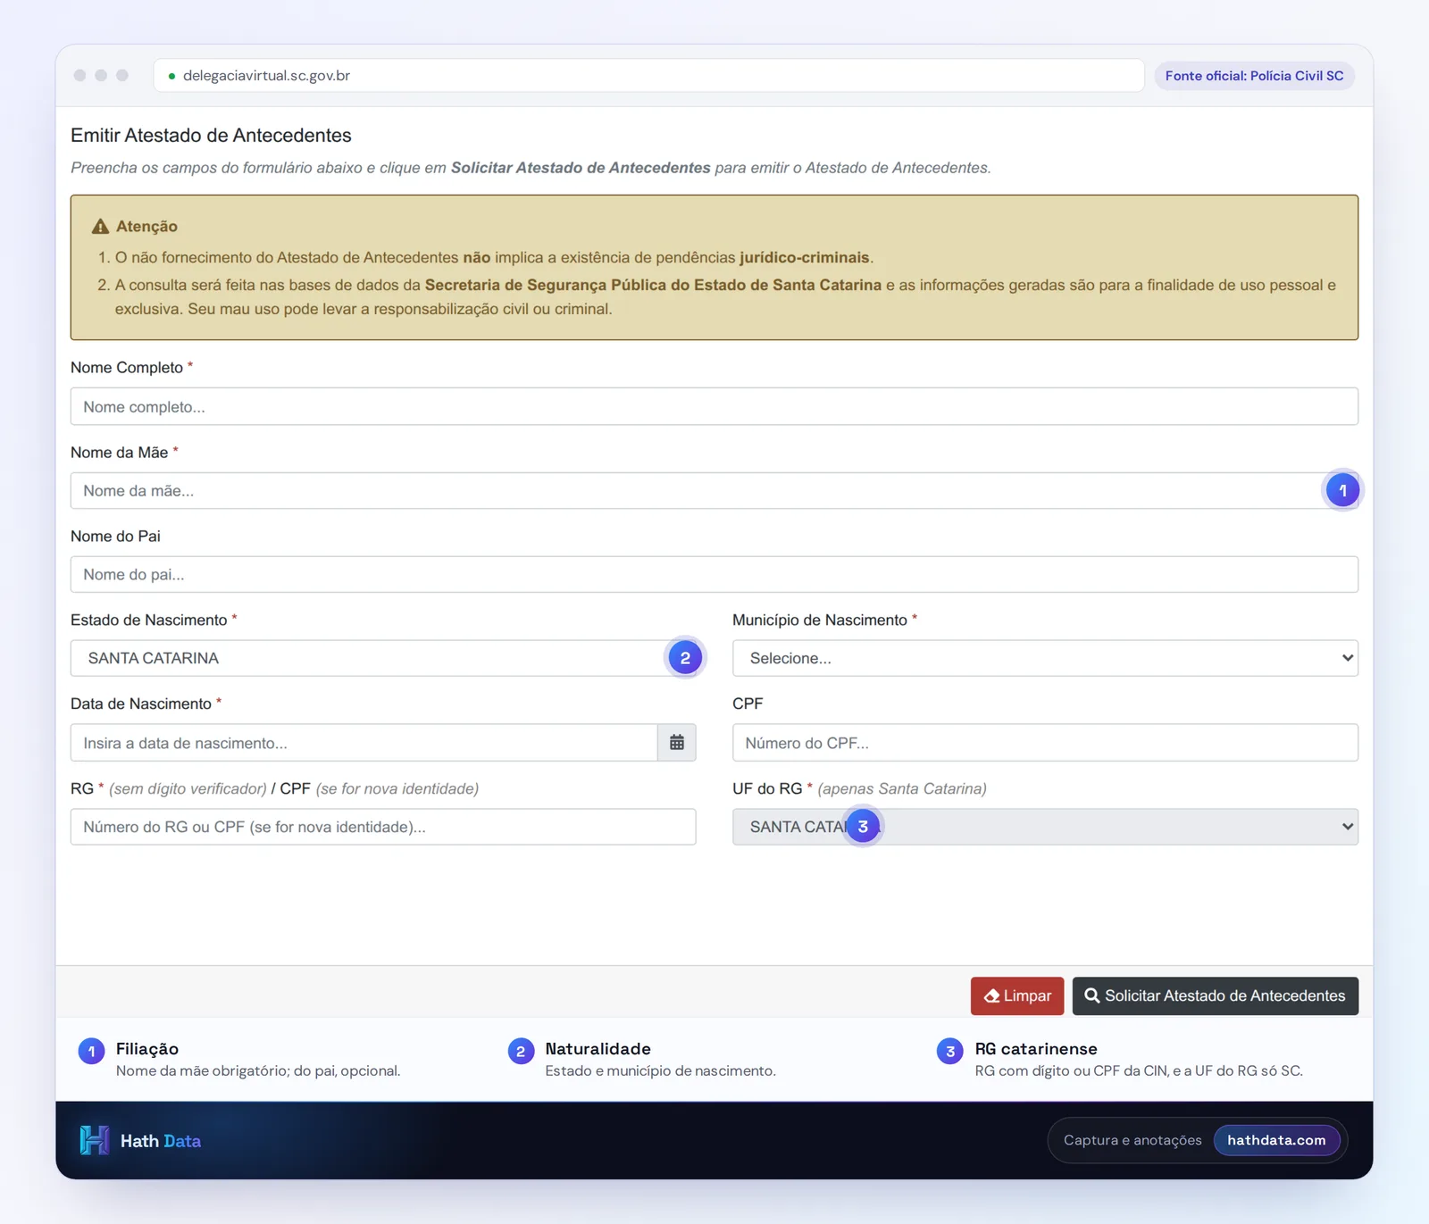Click the RG catarinense legend title
Viewport: 1429px width, 1224px height.
(1036, 1049)
